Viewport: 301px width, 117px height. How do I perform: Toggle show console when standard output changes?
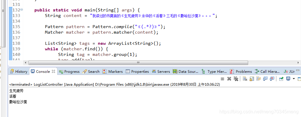click(265, 79)
